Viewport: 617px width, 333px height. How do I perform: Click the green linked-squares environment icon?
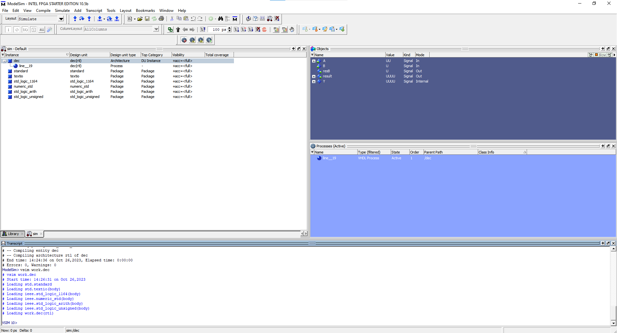pyautogui.click(x=170, y=30)
